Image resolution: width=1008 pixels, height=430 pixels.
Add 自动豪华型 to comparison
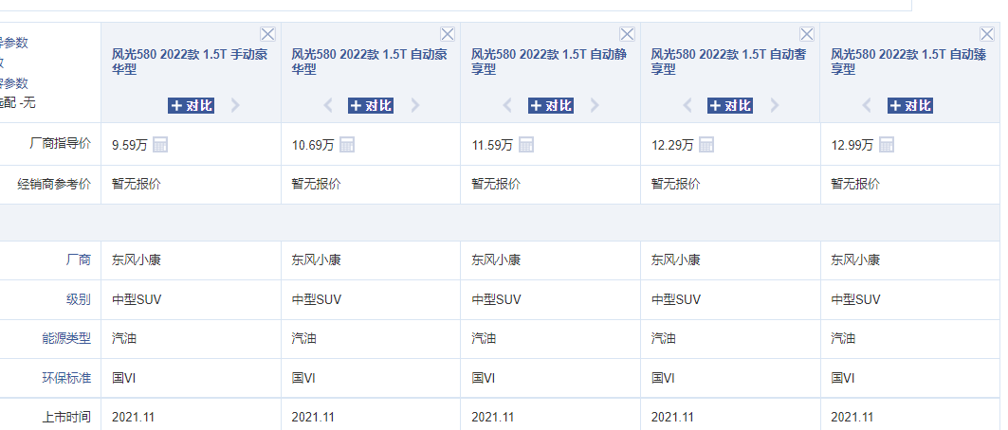tap(371, 106)
